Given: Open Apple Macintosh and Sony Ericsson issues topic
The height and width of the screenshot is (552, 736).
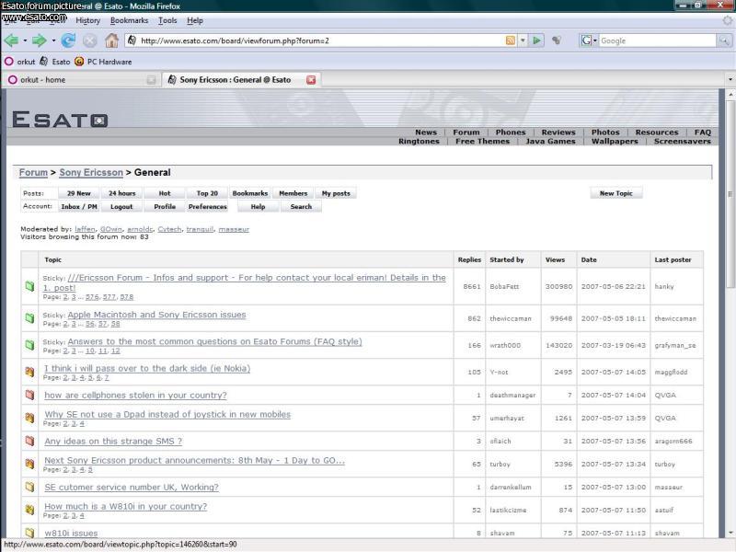Looking at the screenshot, I should click(x=156, y=315).
